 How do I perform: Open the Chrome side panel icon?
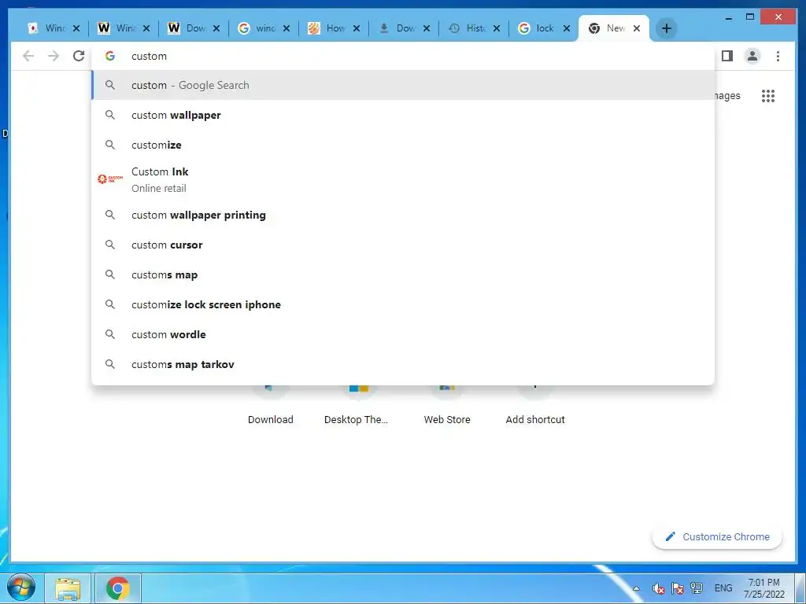(x=727, y=56)
